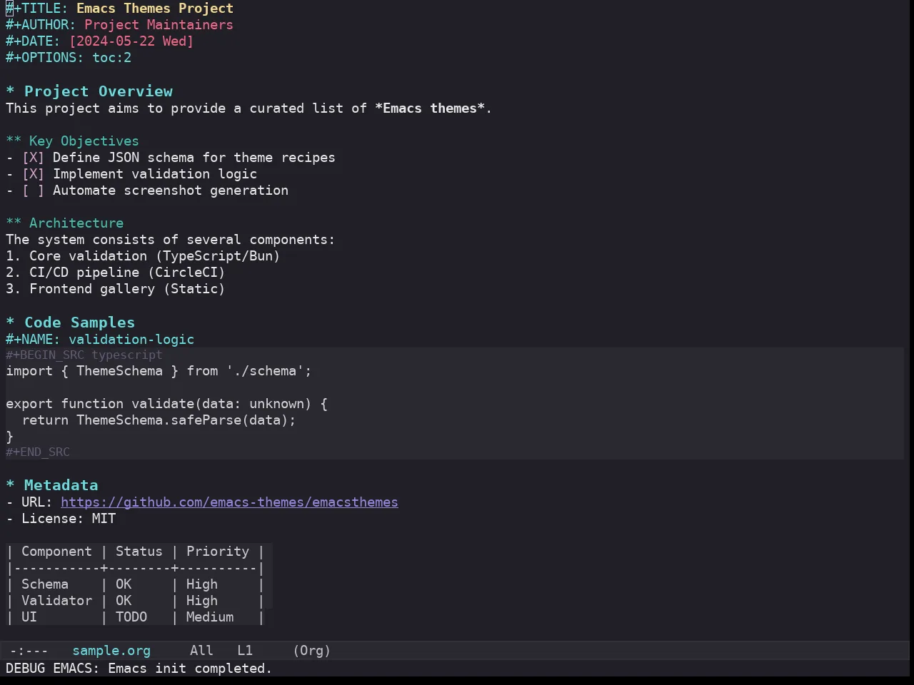Screen dimensions: 914x685
Task: Click the Validator table cell
Action: click(x=56, y=601)
